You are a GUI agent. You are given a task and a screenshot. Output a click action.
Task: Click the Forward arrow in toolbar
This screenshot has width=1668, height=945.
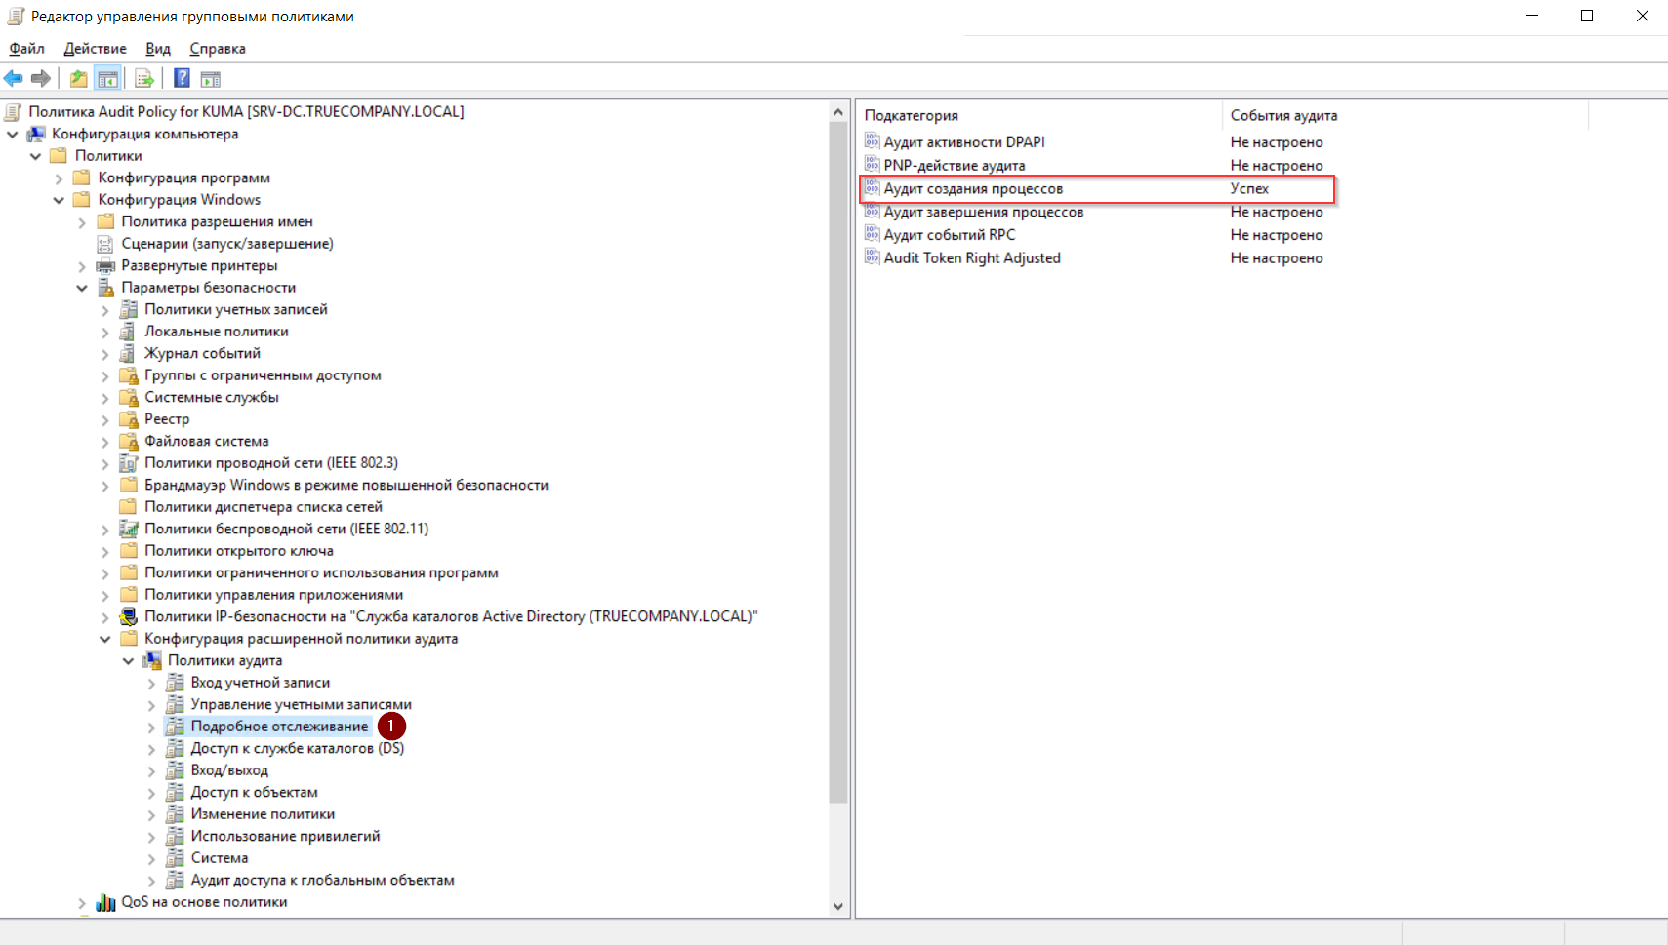41,79
